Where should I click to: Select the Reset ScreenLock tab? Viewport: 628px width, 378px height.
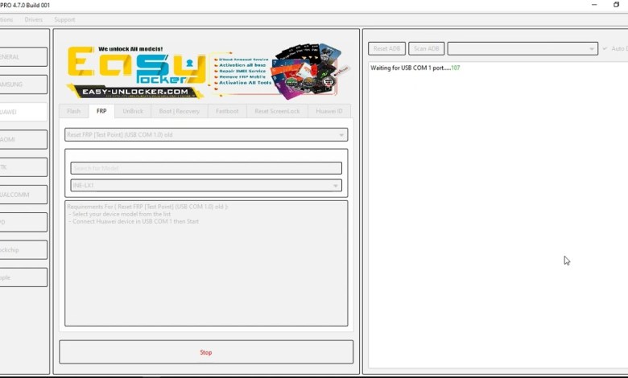277,111
